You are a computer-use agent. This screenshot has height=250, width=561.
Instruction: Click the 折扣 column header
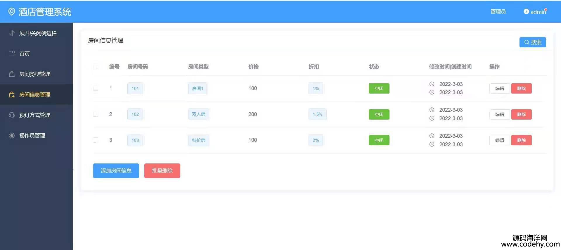pos(314,67)
